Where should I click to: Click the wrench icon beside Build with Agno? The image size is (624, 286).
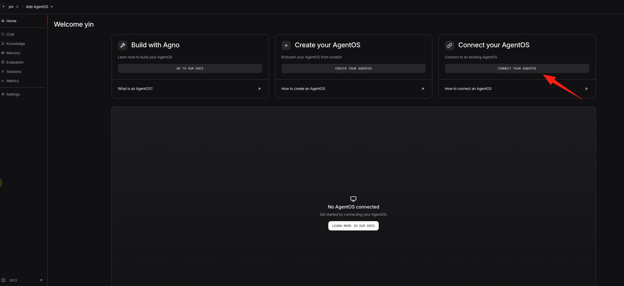point(122,45)
